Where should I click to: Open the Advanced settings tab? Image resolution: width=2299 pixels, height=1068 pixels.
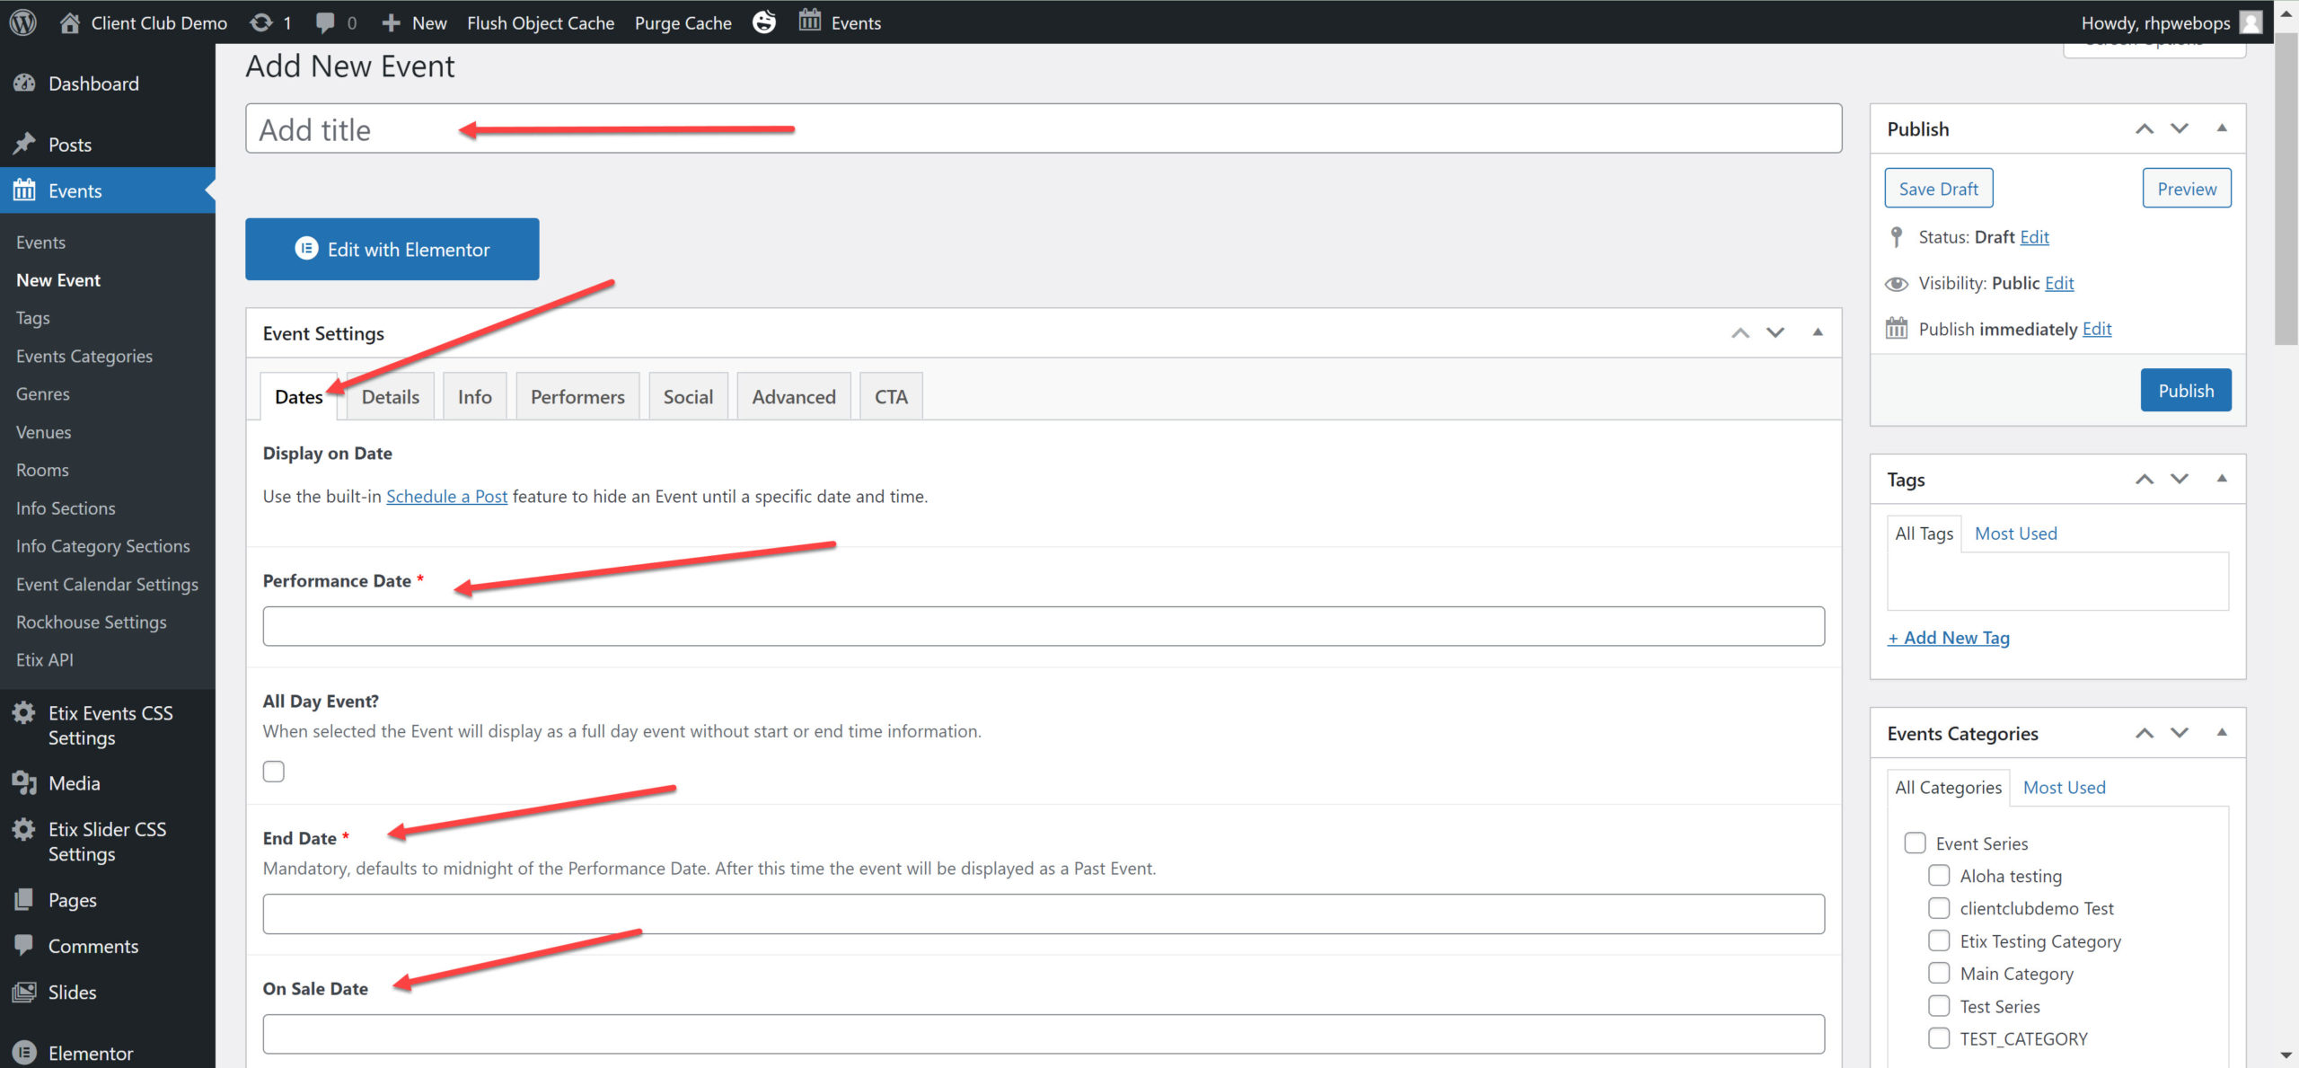(793, 396)
